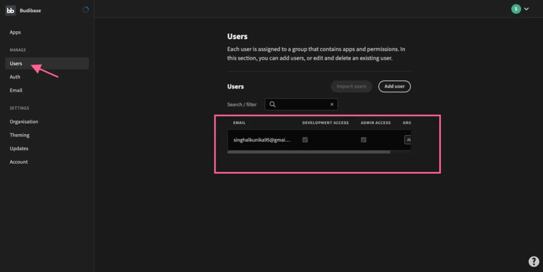Click the EMAIL column header
This screenshot has width=543, height=272.
(239, 123)
